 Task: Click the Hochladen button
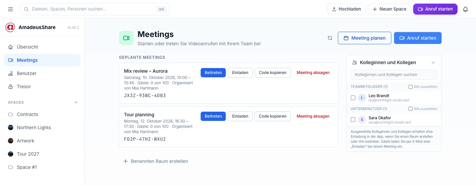pos(346,9)
